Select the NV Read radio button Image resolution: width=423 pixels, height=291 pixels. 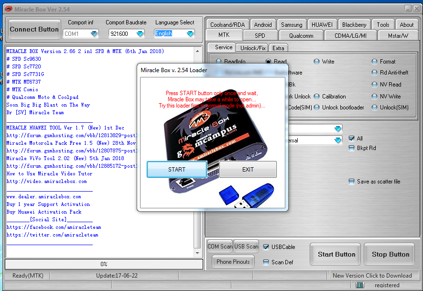coord(374,85)
